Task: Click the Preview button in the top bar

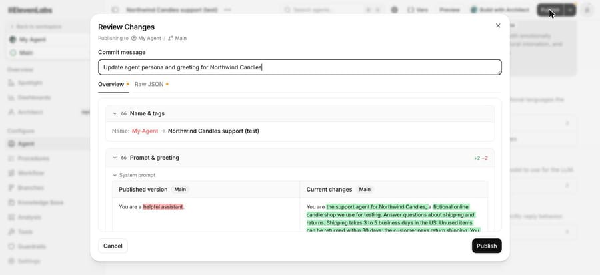Action: (449, 10)
